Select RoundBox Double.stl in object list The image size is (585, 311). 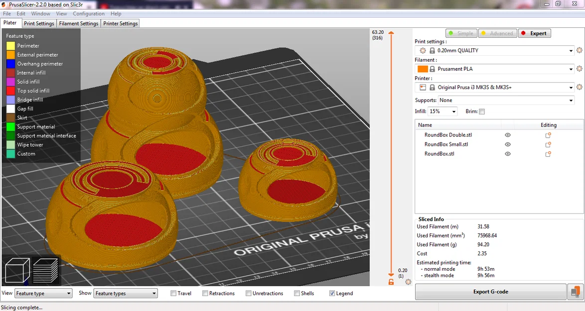coord(448,135)
